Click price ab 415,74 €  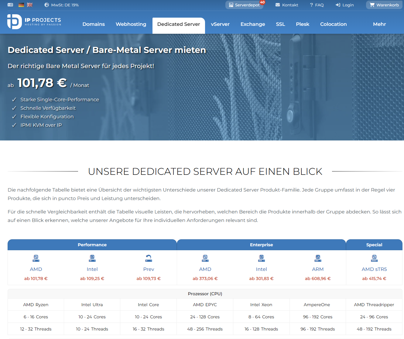tap(374, 278)
